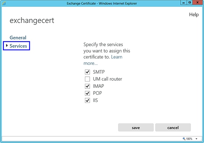
Task: Toggle the POP service checkbox
Action: pyautogui.click(x=87, y=93)
